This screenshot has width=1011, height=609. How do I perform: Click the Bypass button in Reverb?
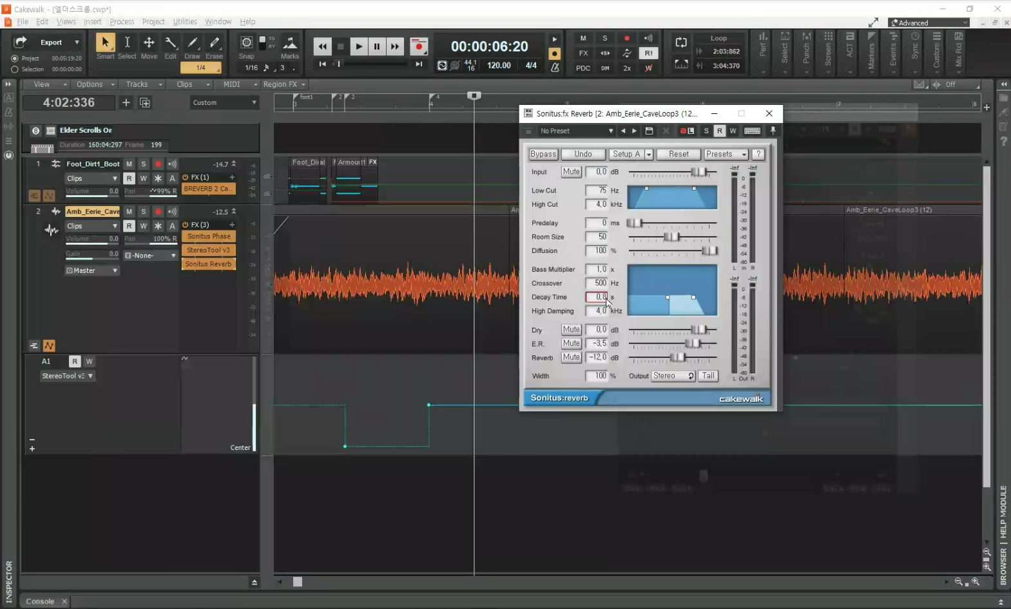pos(543,155)
